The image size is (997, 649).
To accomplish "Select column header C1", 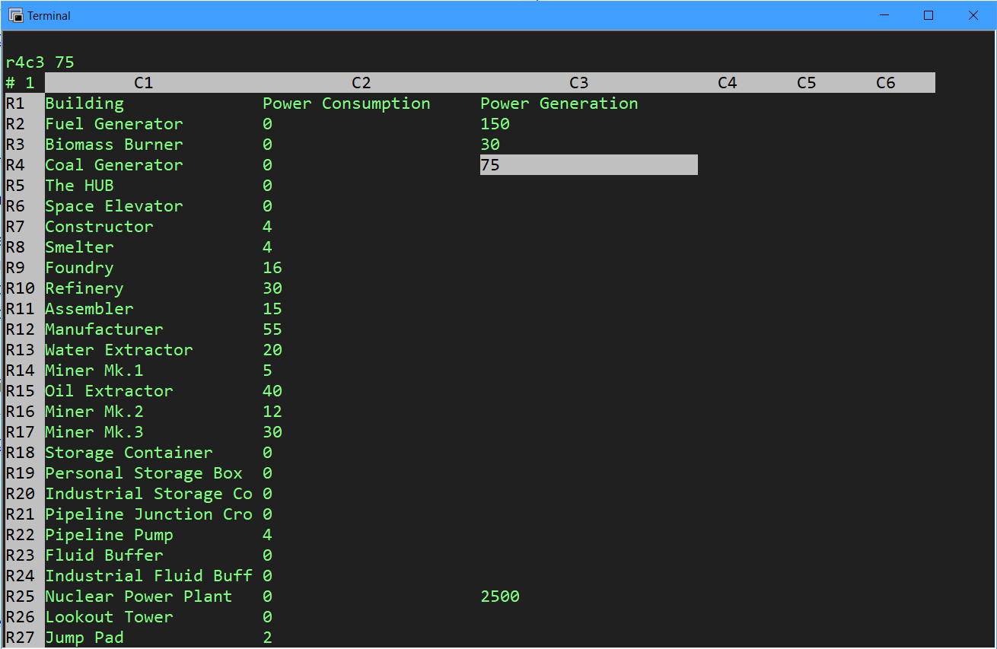I will pyautogui.click(x=144, y=83).
